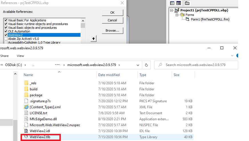
Task: Uncheck Visual Basic runtime objects and procedures
Action: click(x=6, y=24)
